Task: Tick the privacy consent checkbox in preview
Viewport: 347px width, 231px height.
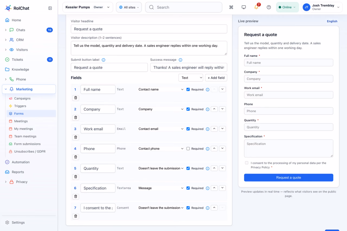Action: pos(246,163)
